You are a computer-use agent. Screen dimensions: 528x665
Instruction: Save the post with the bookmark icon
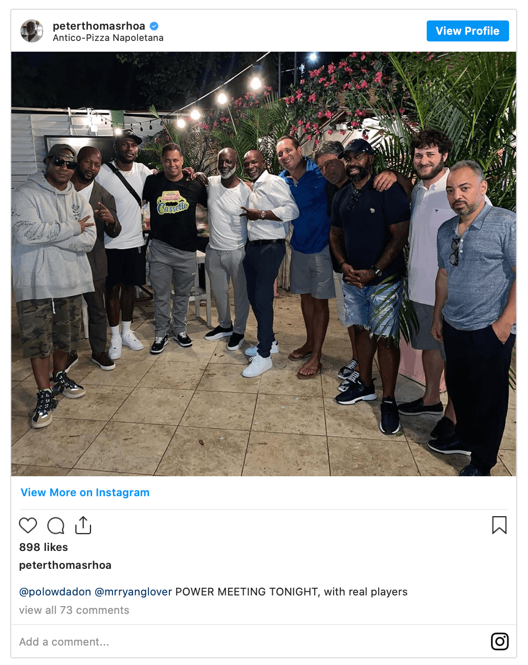click(499, 525)
